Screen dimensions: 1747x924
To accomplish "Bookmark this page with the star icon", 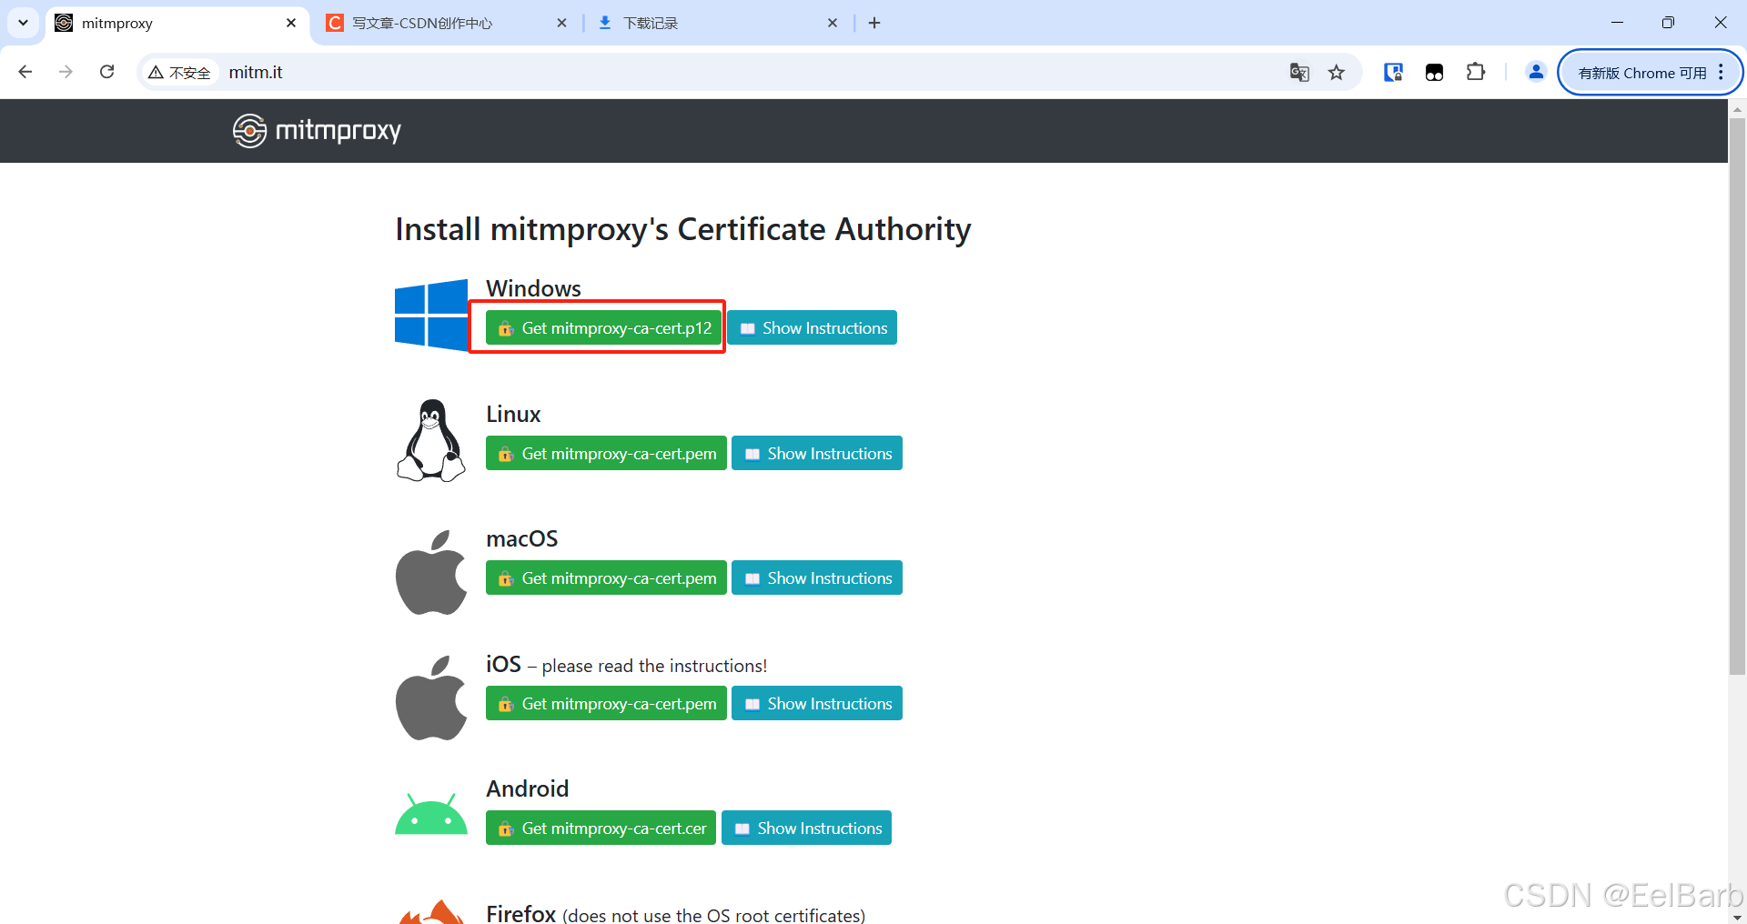I will click(x=1336, y=73).
